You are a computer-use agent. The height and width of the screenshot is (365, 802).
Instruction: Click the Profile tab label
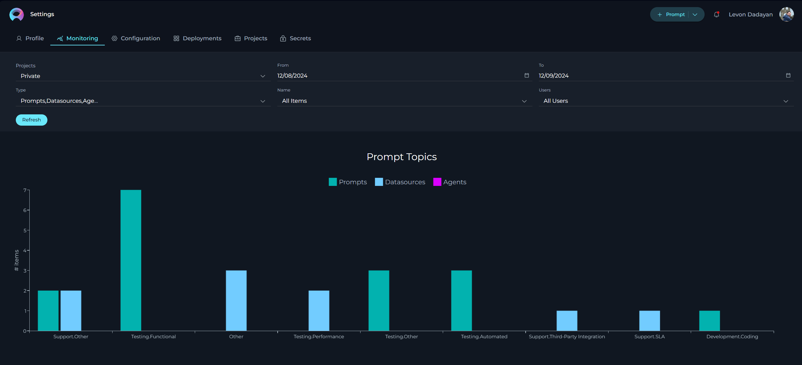(x=34, y=38)
